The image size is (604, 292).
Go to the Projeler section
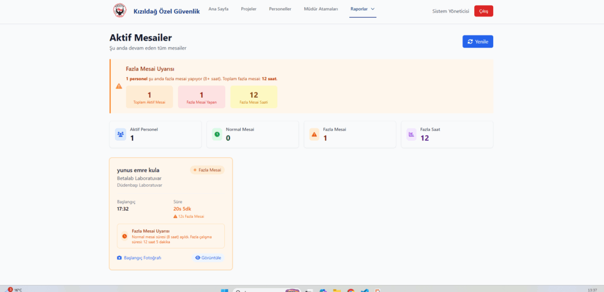[249, 9]
